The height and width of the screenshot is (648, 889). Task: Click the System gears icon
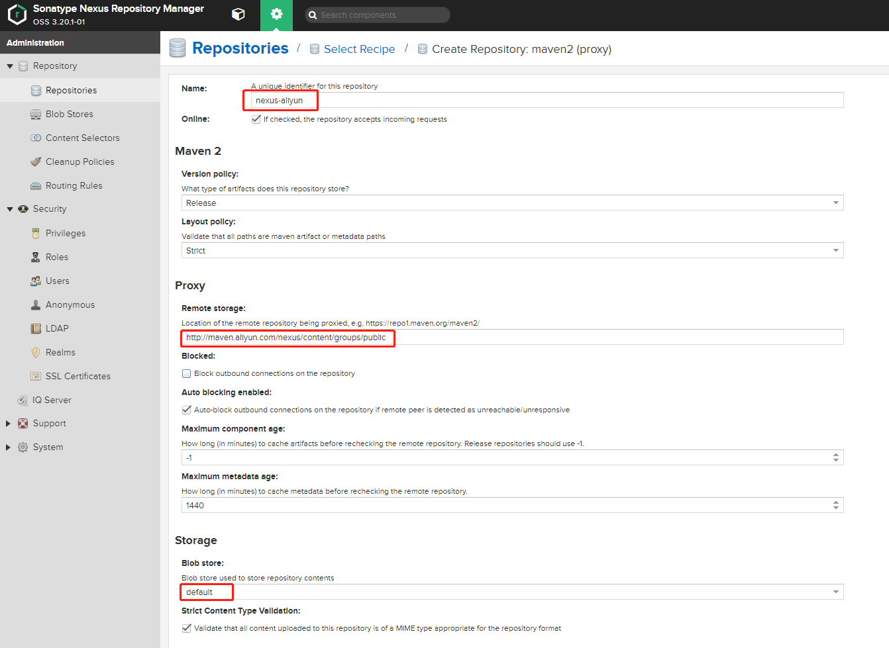pyautogui.click(x=23, y=447)
